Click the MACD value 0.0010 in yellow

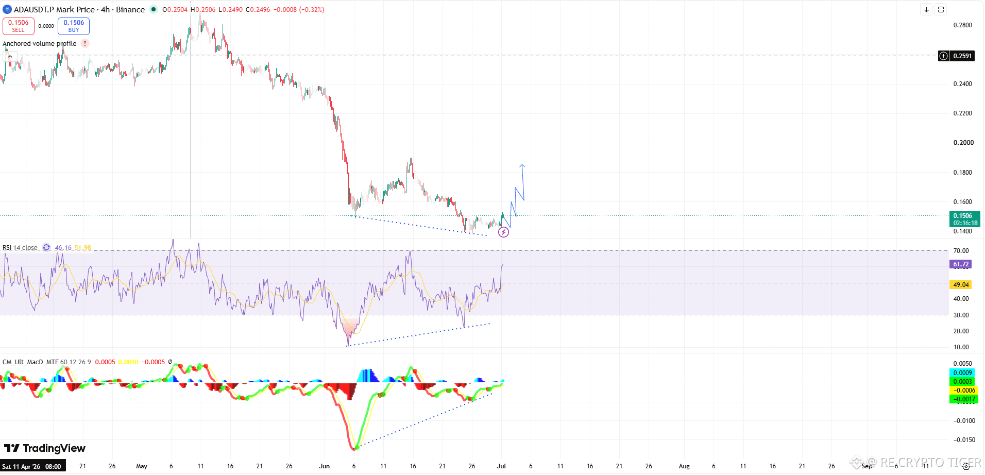click(x=128, y=362)
